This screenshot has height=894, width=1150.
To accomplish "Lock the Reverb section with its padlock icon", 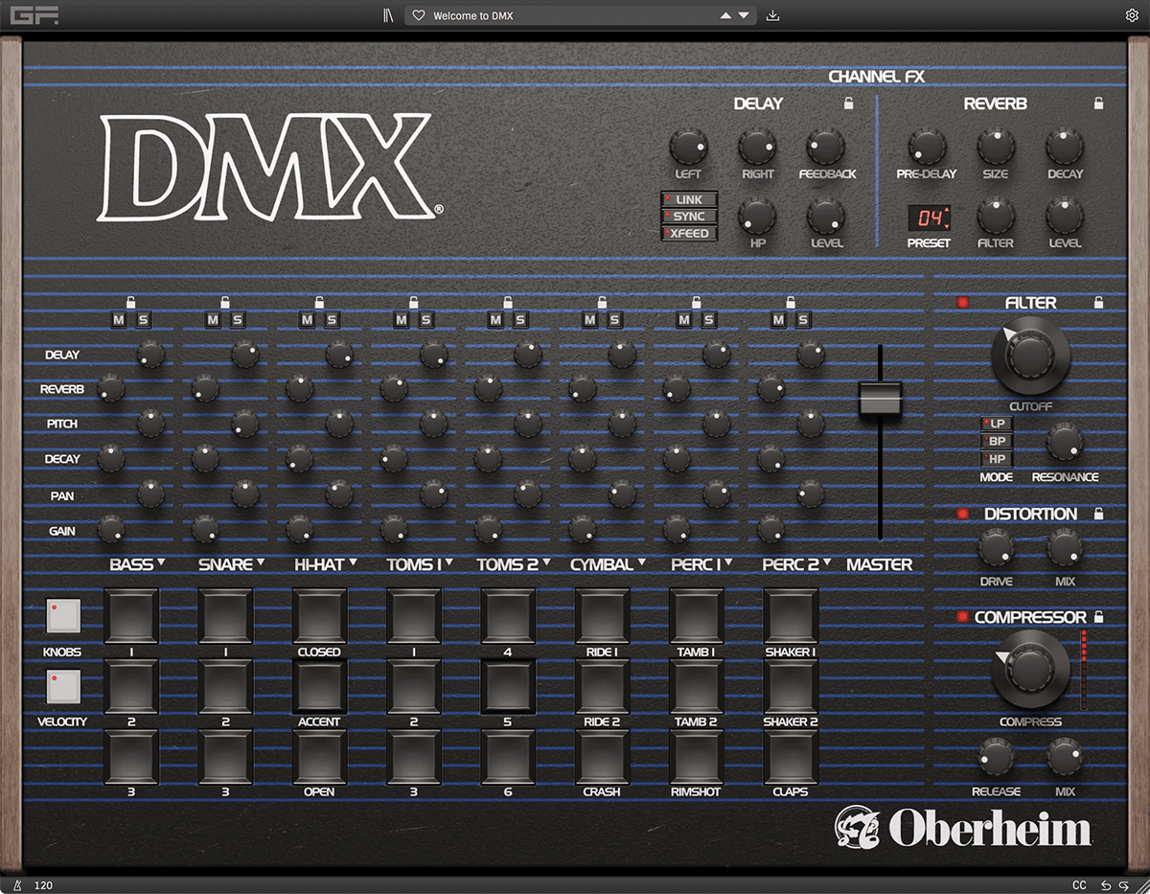I will [x=1097, y=103].
